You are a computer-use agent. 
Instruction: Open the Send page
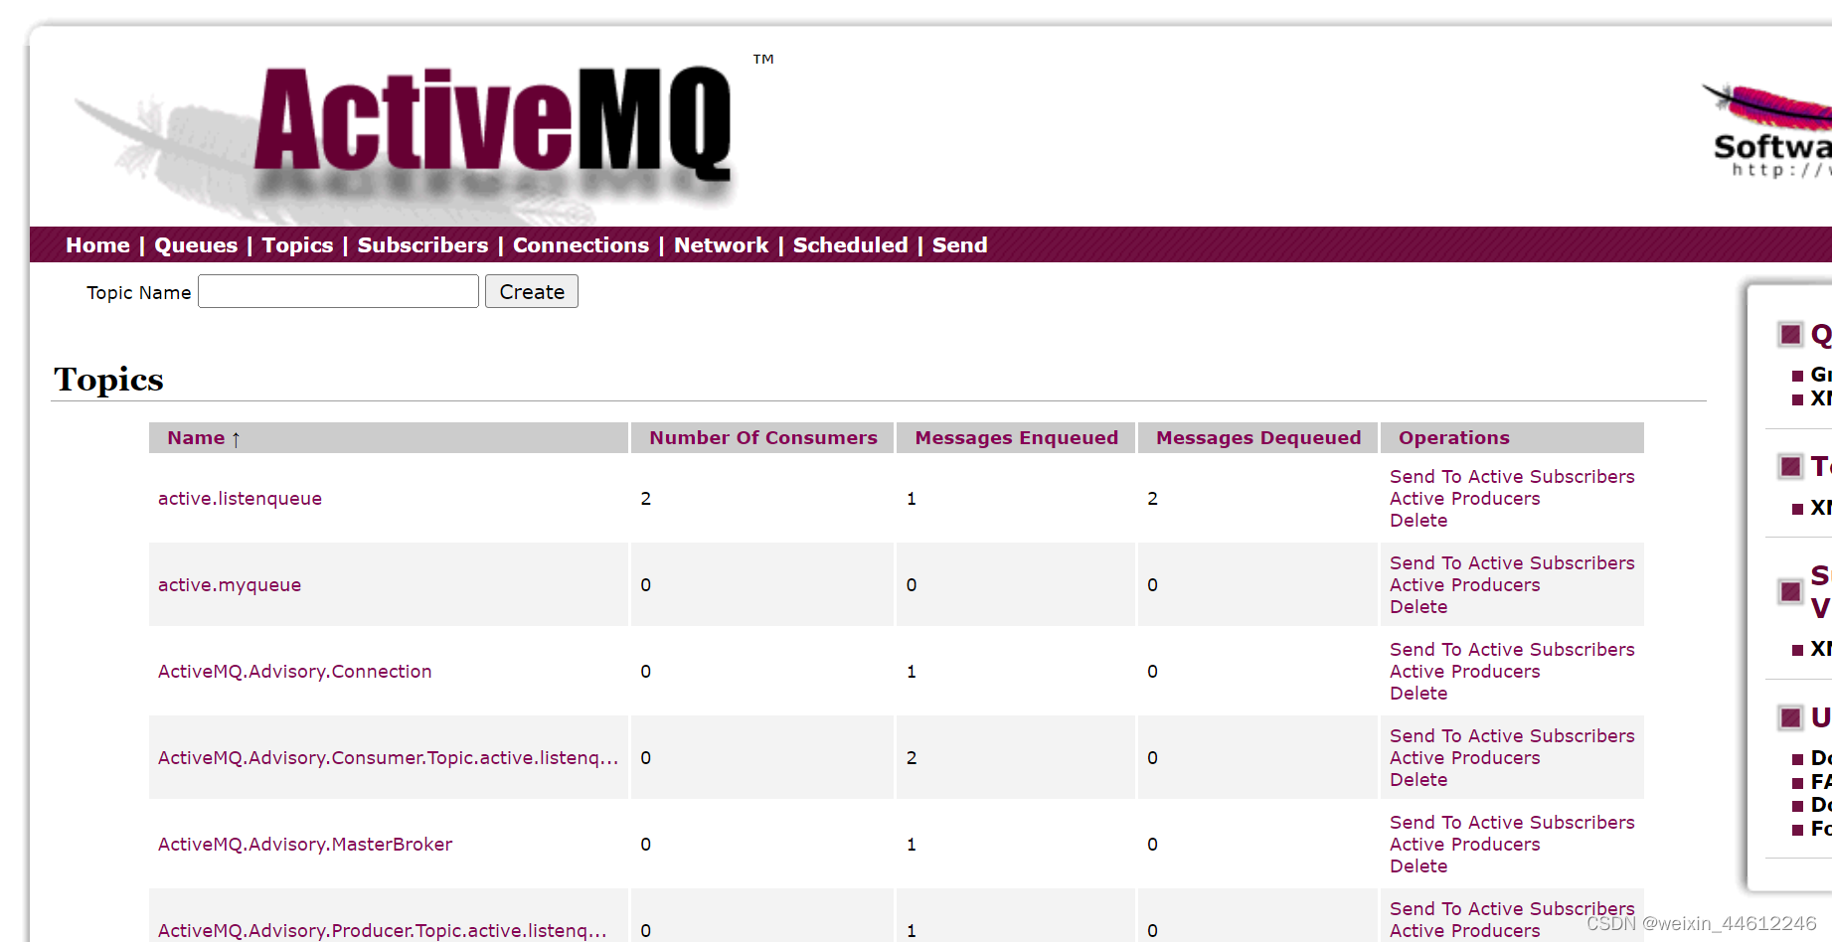[959, 244]
